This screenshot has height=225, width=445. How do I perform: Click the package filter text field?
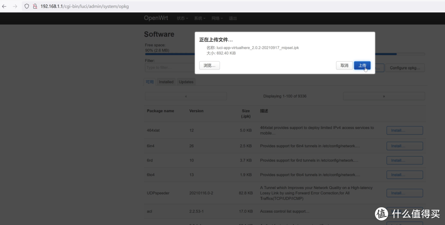pos(169,68)
